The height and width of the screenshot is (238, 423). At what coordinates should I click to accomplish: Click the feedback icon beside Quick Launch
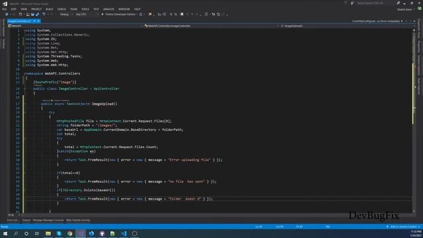[352, 3]
